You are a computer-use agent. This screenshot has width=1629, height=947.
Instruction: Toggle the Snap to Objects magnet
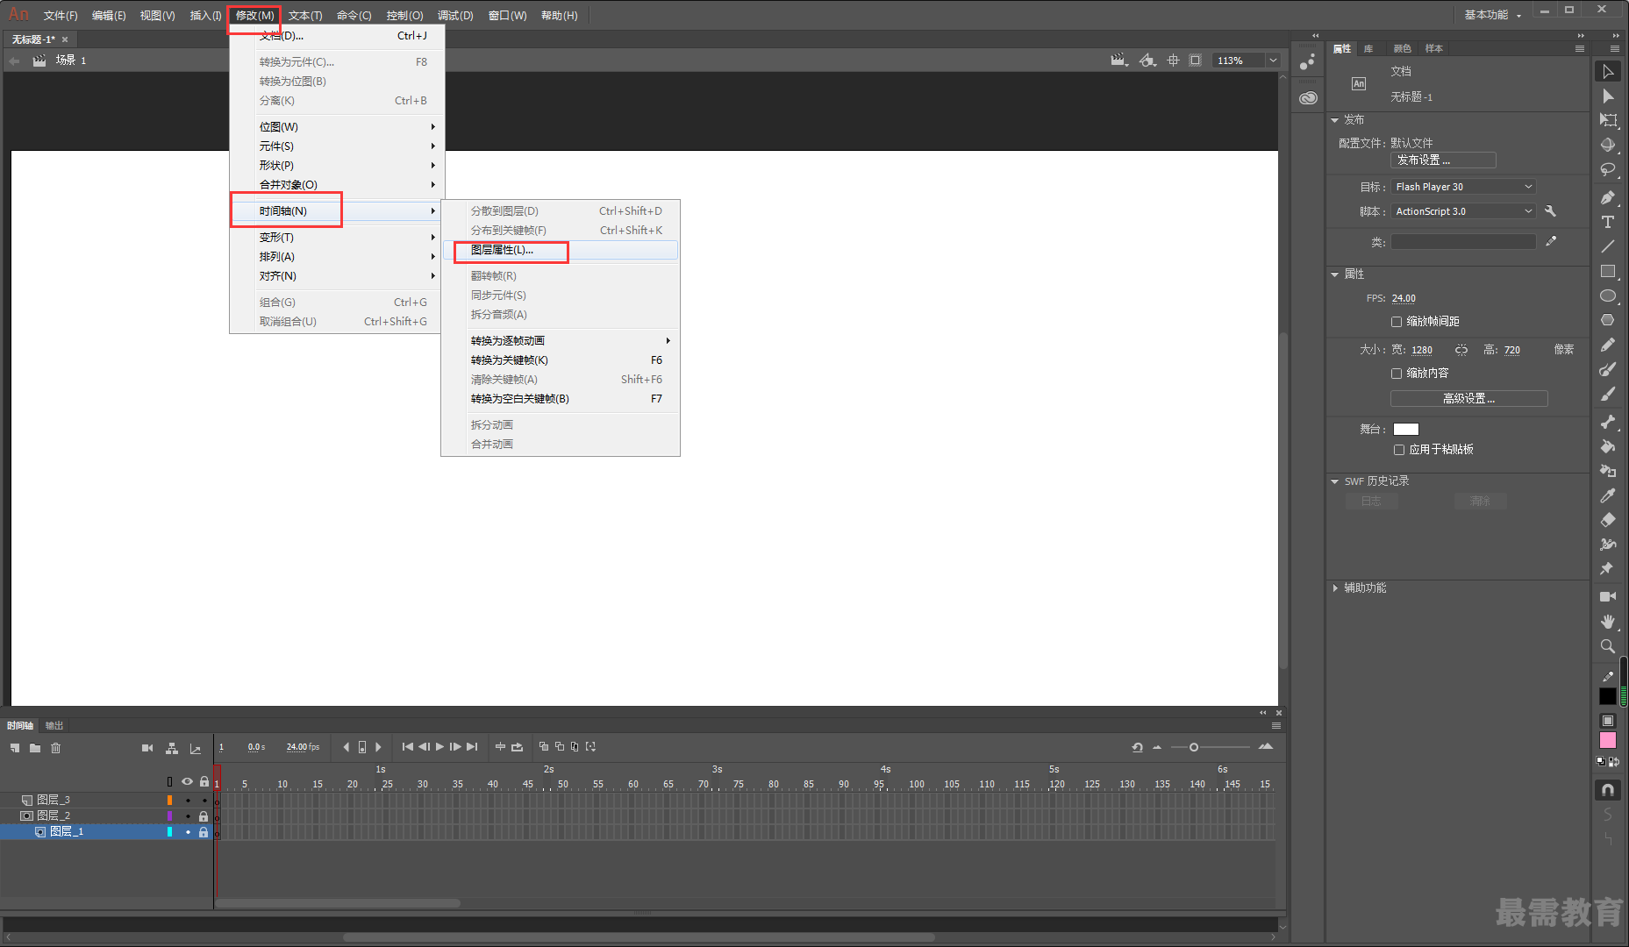coord(1607,790)
